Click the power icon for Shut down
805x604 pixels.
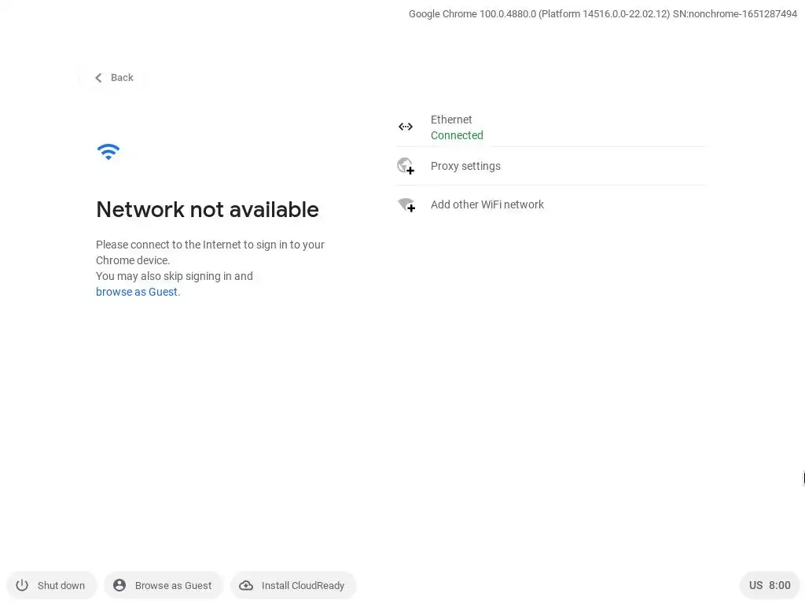pos(22,585)
